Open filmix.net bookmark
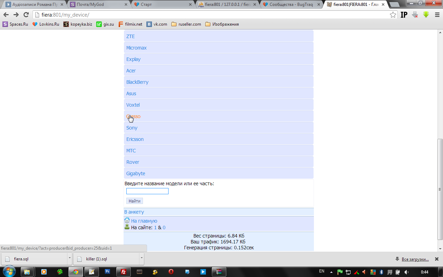Viewport: 443px width, 277px height. (x=130, y=24)
